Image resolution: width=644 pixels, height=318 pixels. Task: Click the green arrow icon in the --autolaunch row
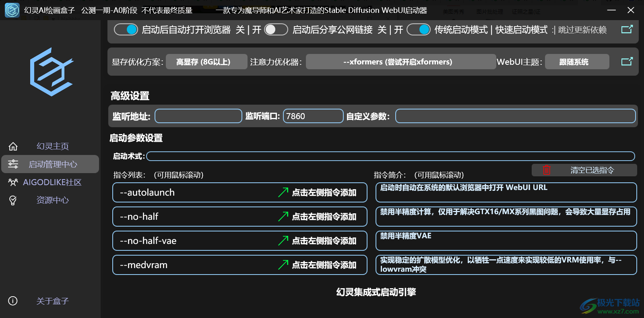tap(283, 192)
